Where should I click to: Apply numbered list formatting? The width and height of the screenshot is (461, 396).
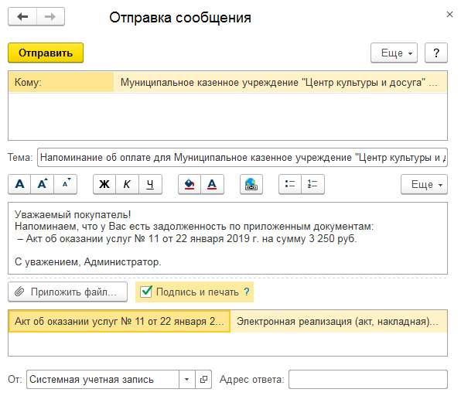click(x=312, y=184)
